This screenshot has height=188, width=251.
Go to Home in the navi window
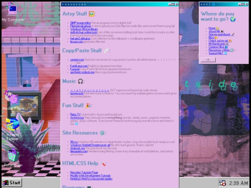pyautogui.click(x=214, y=28)
